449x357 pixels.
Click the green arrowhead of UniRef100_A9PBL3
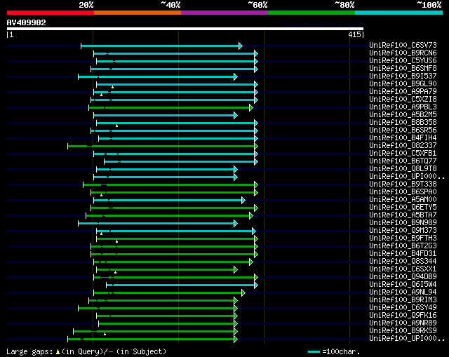coord(251,107)
